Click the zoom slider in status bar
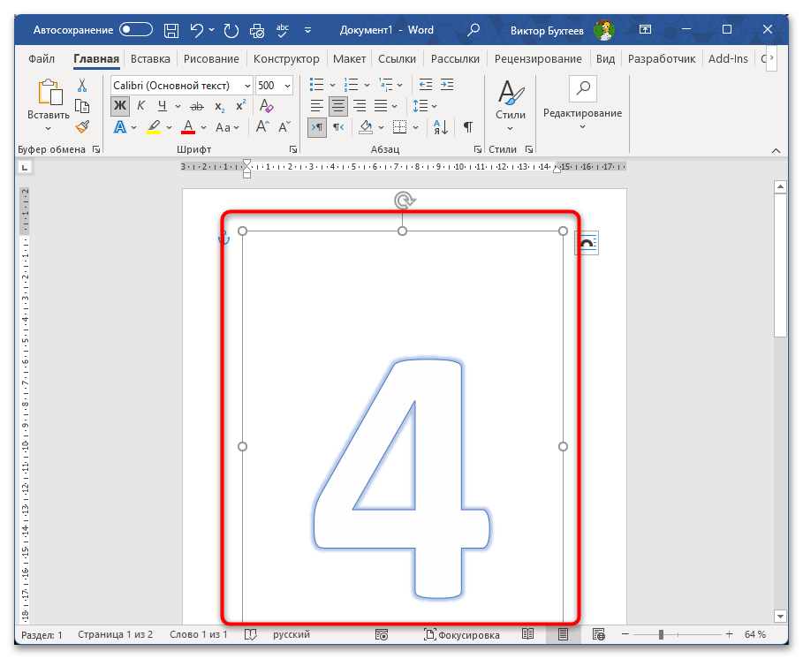 pos(661,634)
